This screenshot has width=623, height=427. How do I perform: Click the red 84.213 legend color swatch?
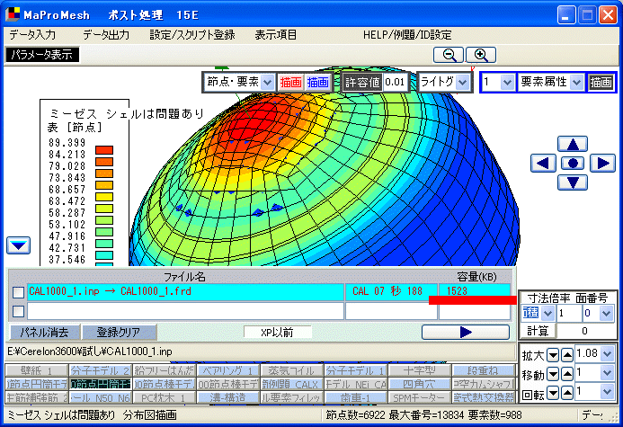104,150
